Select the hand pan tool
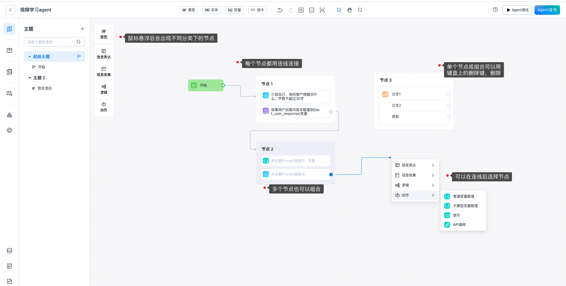 tap(349, 10)
